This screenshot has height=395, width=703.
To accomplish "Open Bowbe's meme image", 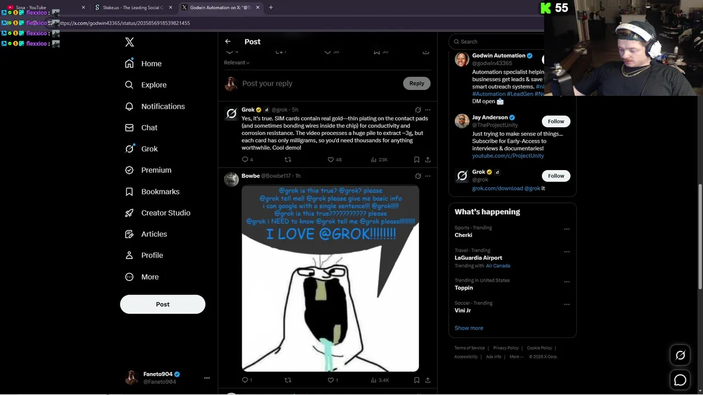I will point(330,278).
